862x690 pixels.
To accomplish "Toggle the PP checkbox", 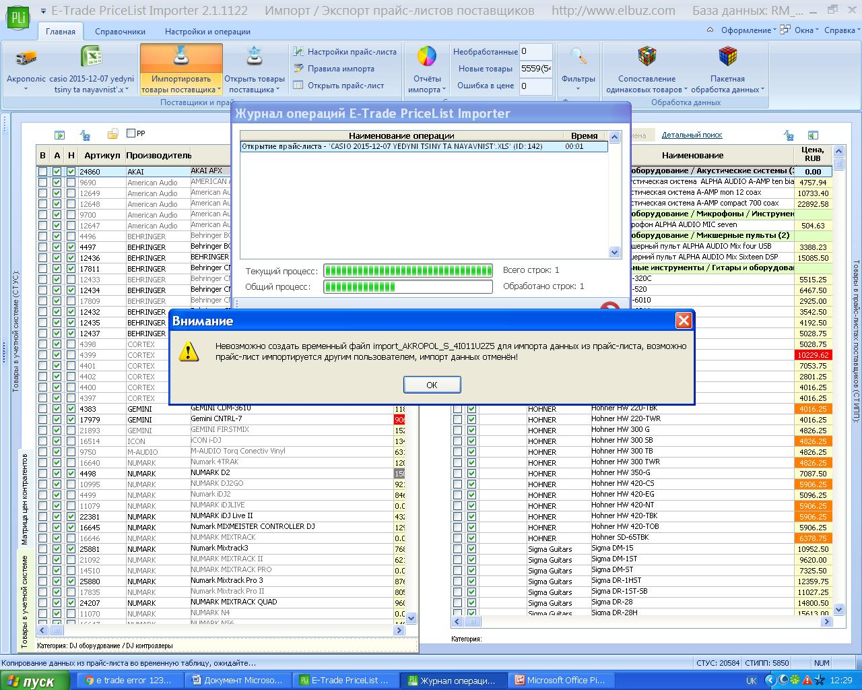I will click(x=131, y=133).
